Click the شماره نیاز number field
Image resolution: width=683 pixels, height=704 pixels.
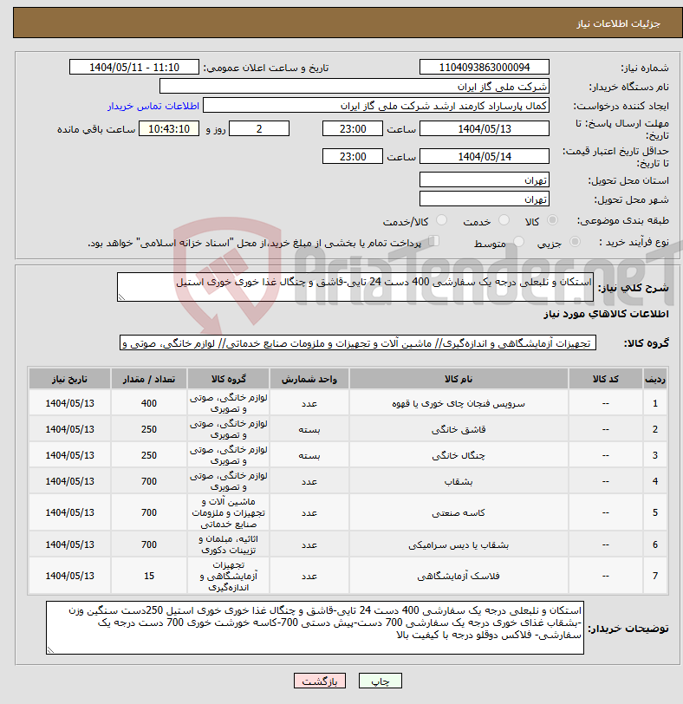(485, 68)
